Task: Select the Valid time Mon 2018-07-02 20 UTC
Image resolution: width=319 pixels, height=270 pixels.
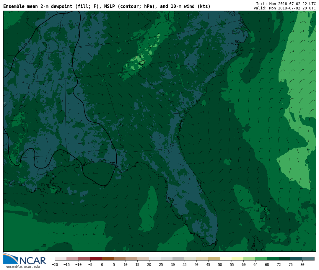Action: click(285, 8)
